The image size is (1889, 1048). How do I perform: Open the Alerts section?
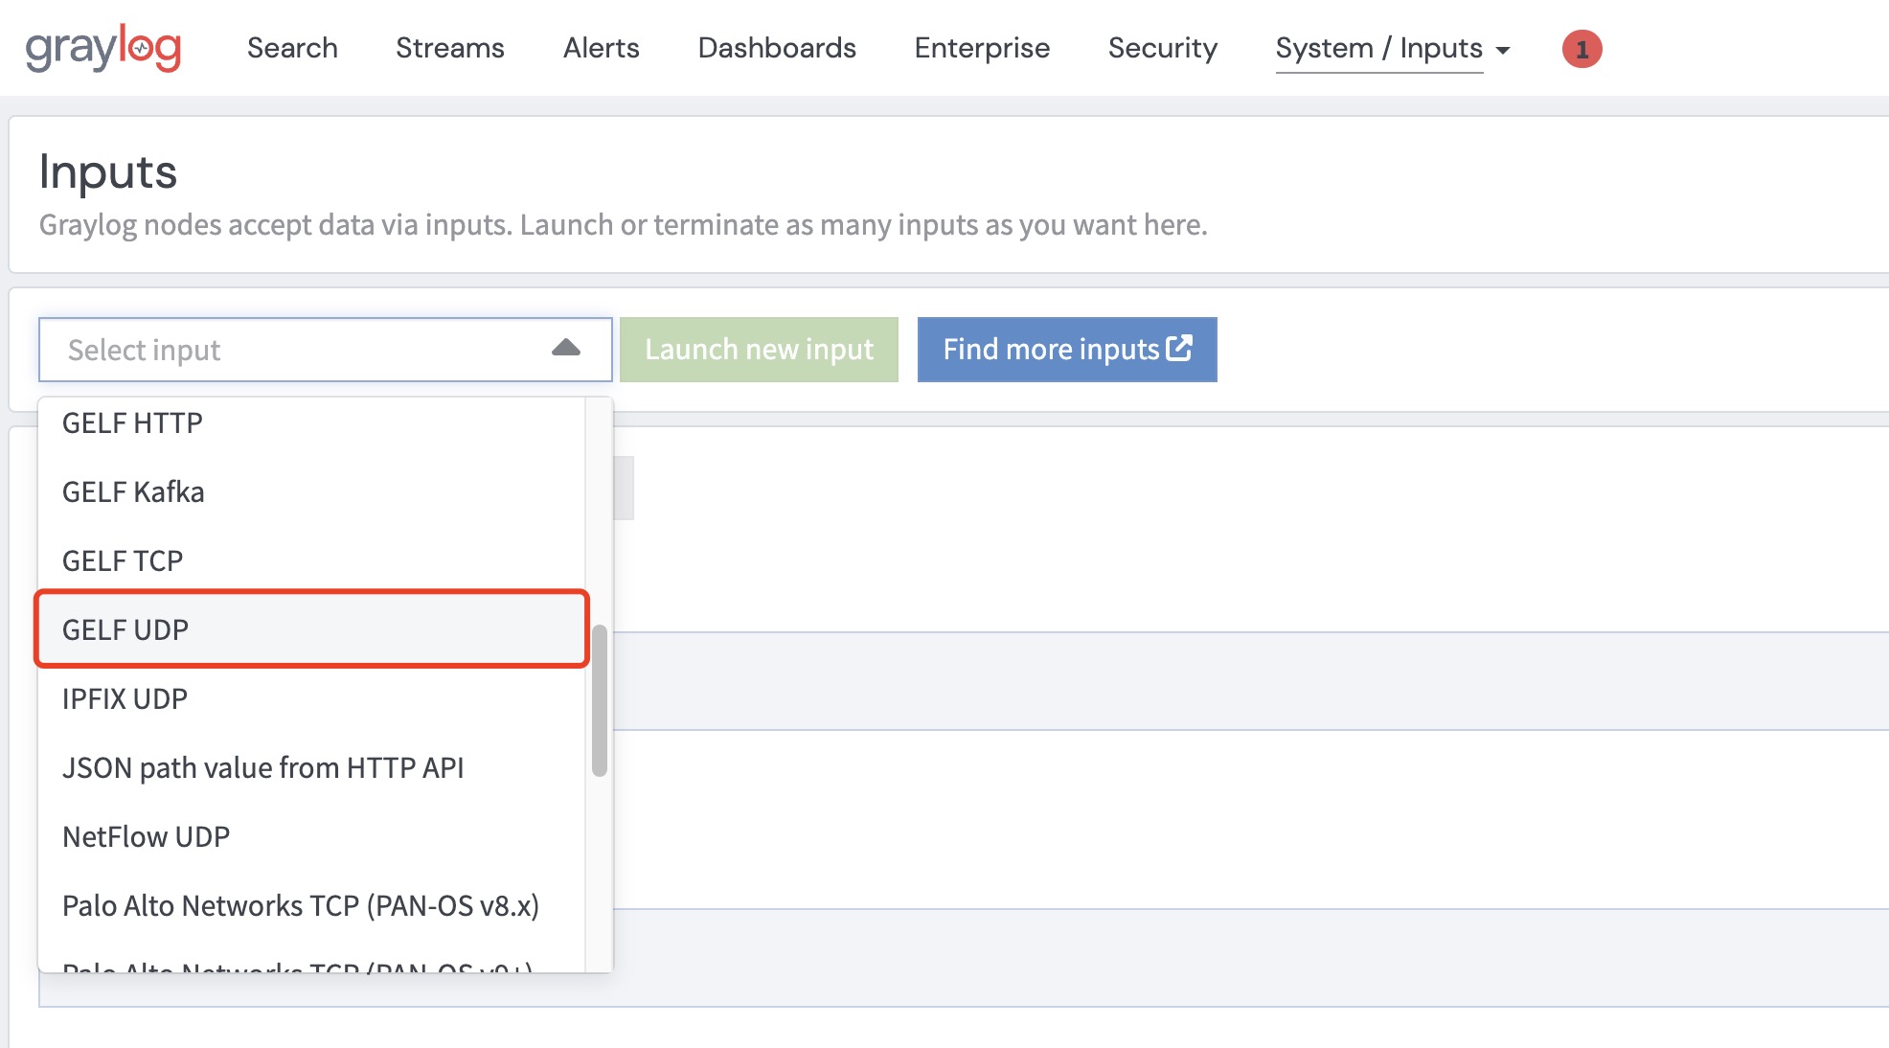click(601, 48)
